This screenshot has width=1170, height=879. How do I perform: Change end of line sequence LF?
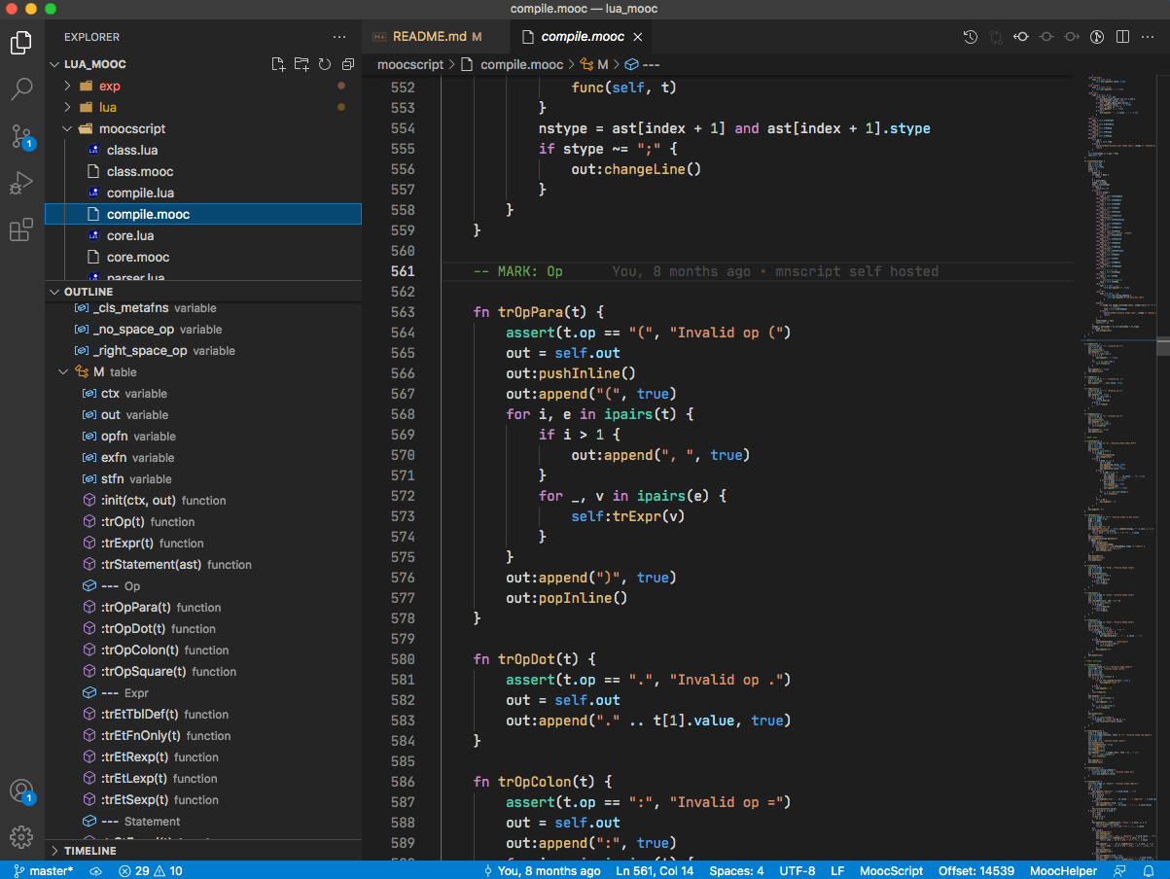point(837,870)
